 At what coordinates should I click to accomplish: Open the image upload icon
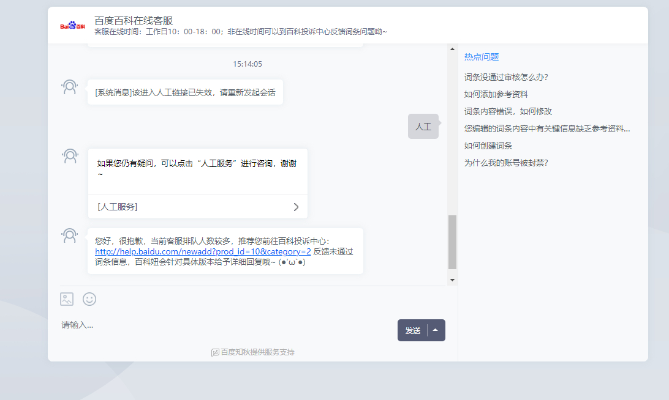pos(67,299)
